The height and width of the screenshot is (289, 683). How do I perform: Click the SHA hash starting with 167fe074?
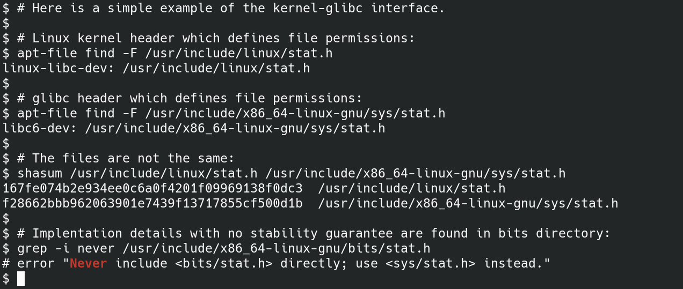point(152,188)
